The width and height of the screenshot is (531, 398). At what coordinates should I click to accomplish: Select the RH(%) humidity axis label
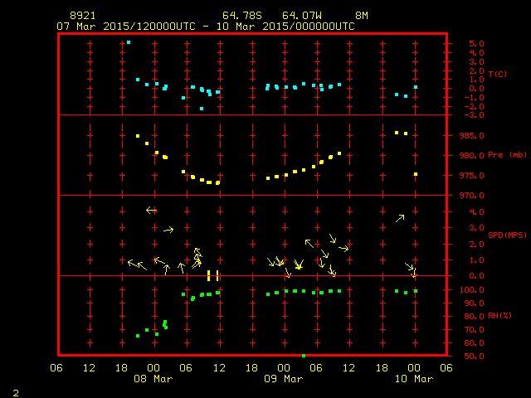click(500, 315)
